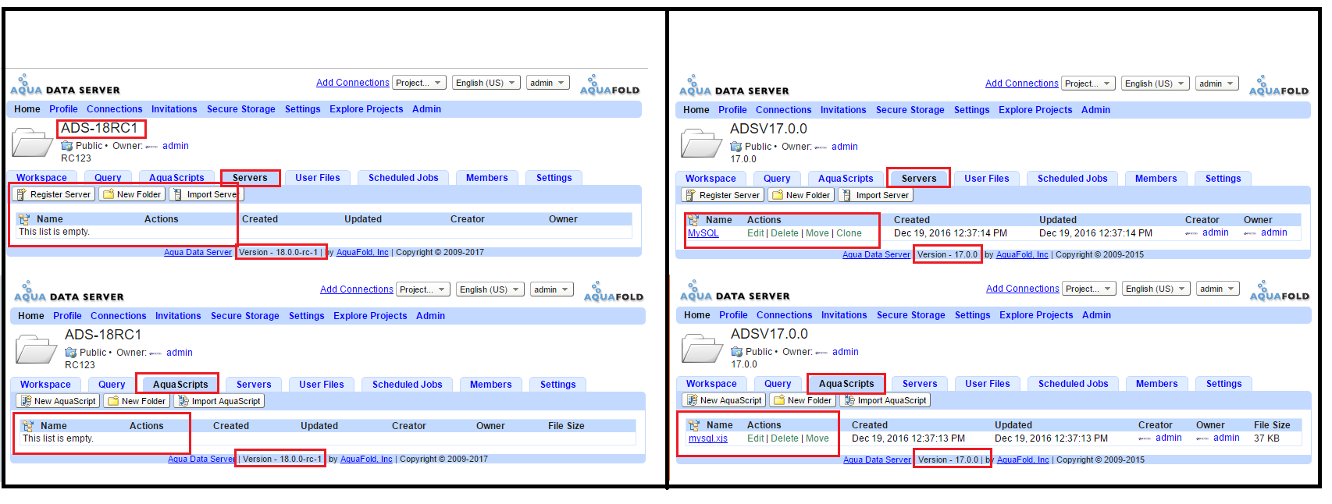This screenshot has height=504, width=1332.
Task: Switch to Servers tab in top-left panel
Action: (250, 178)
